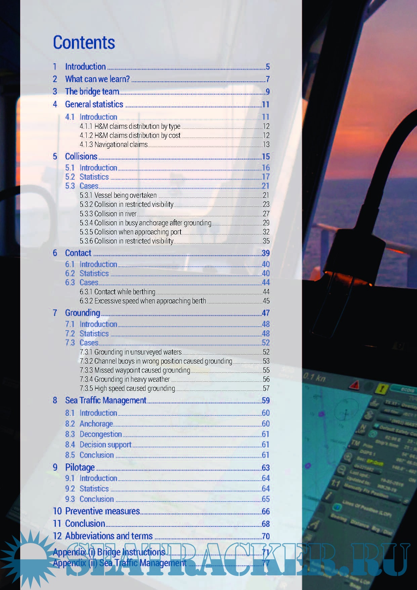Jump to General statistics chapter

pyautogui.click(x=94, y=104)
